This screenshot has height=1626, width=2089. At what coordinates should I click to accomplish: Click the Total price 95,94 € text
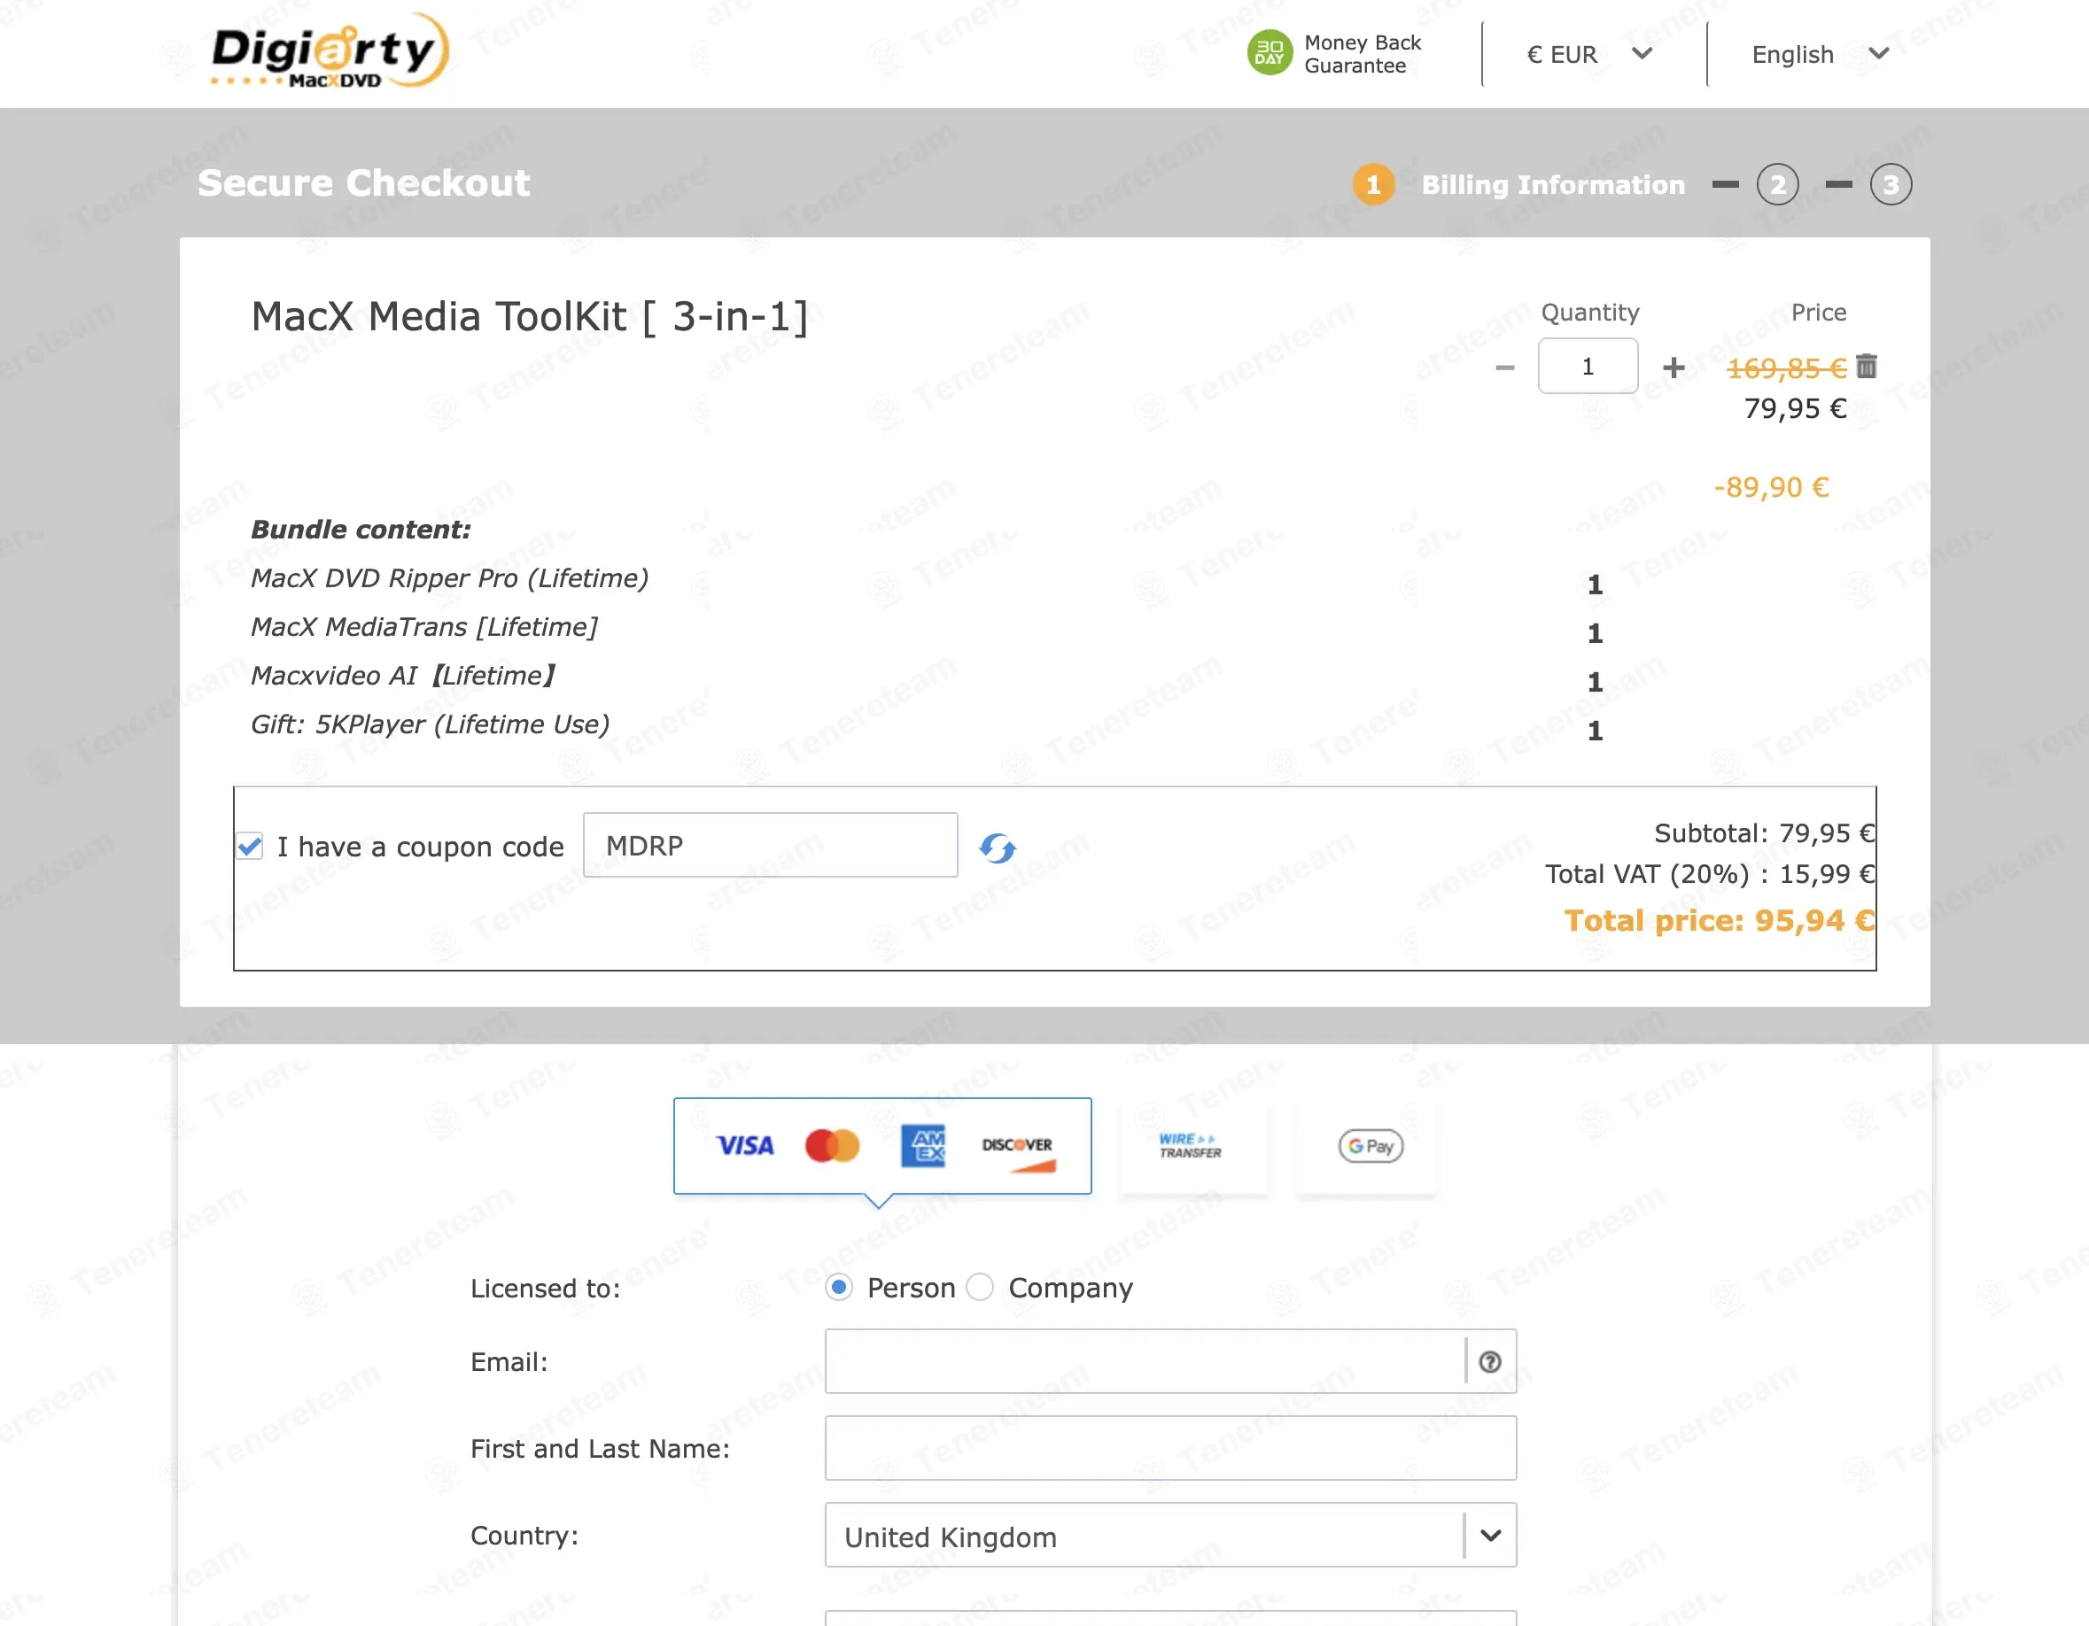[1719, 920]
